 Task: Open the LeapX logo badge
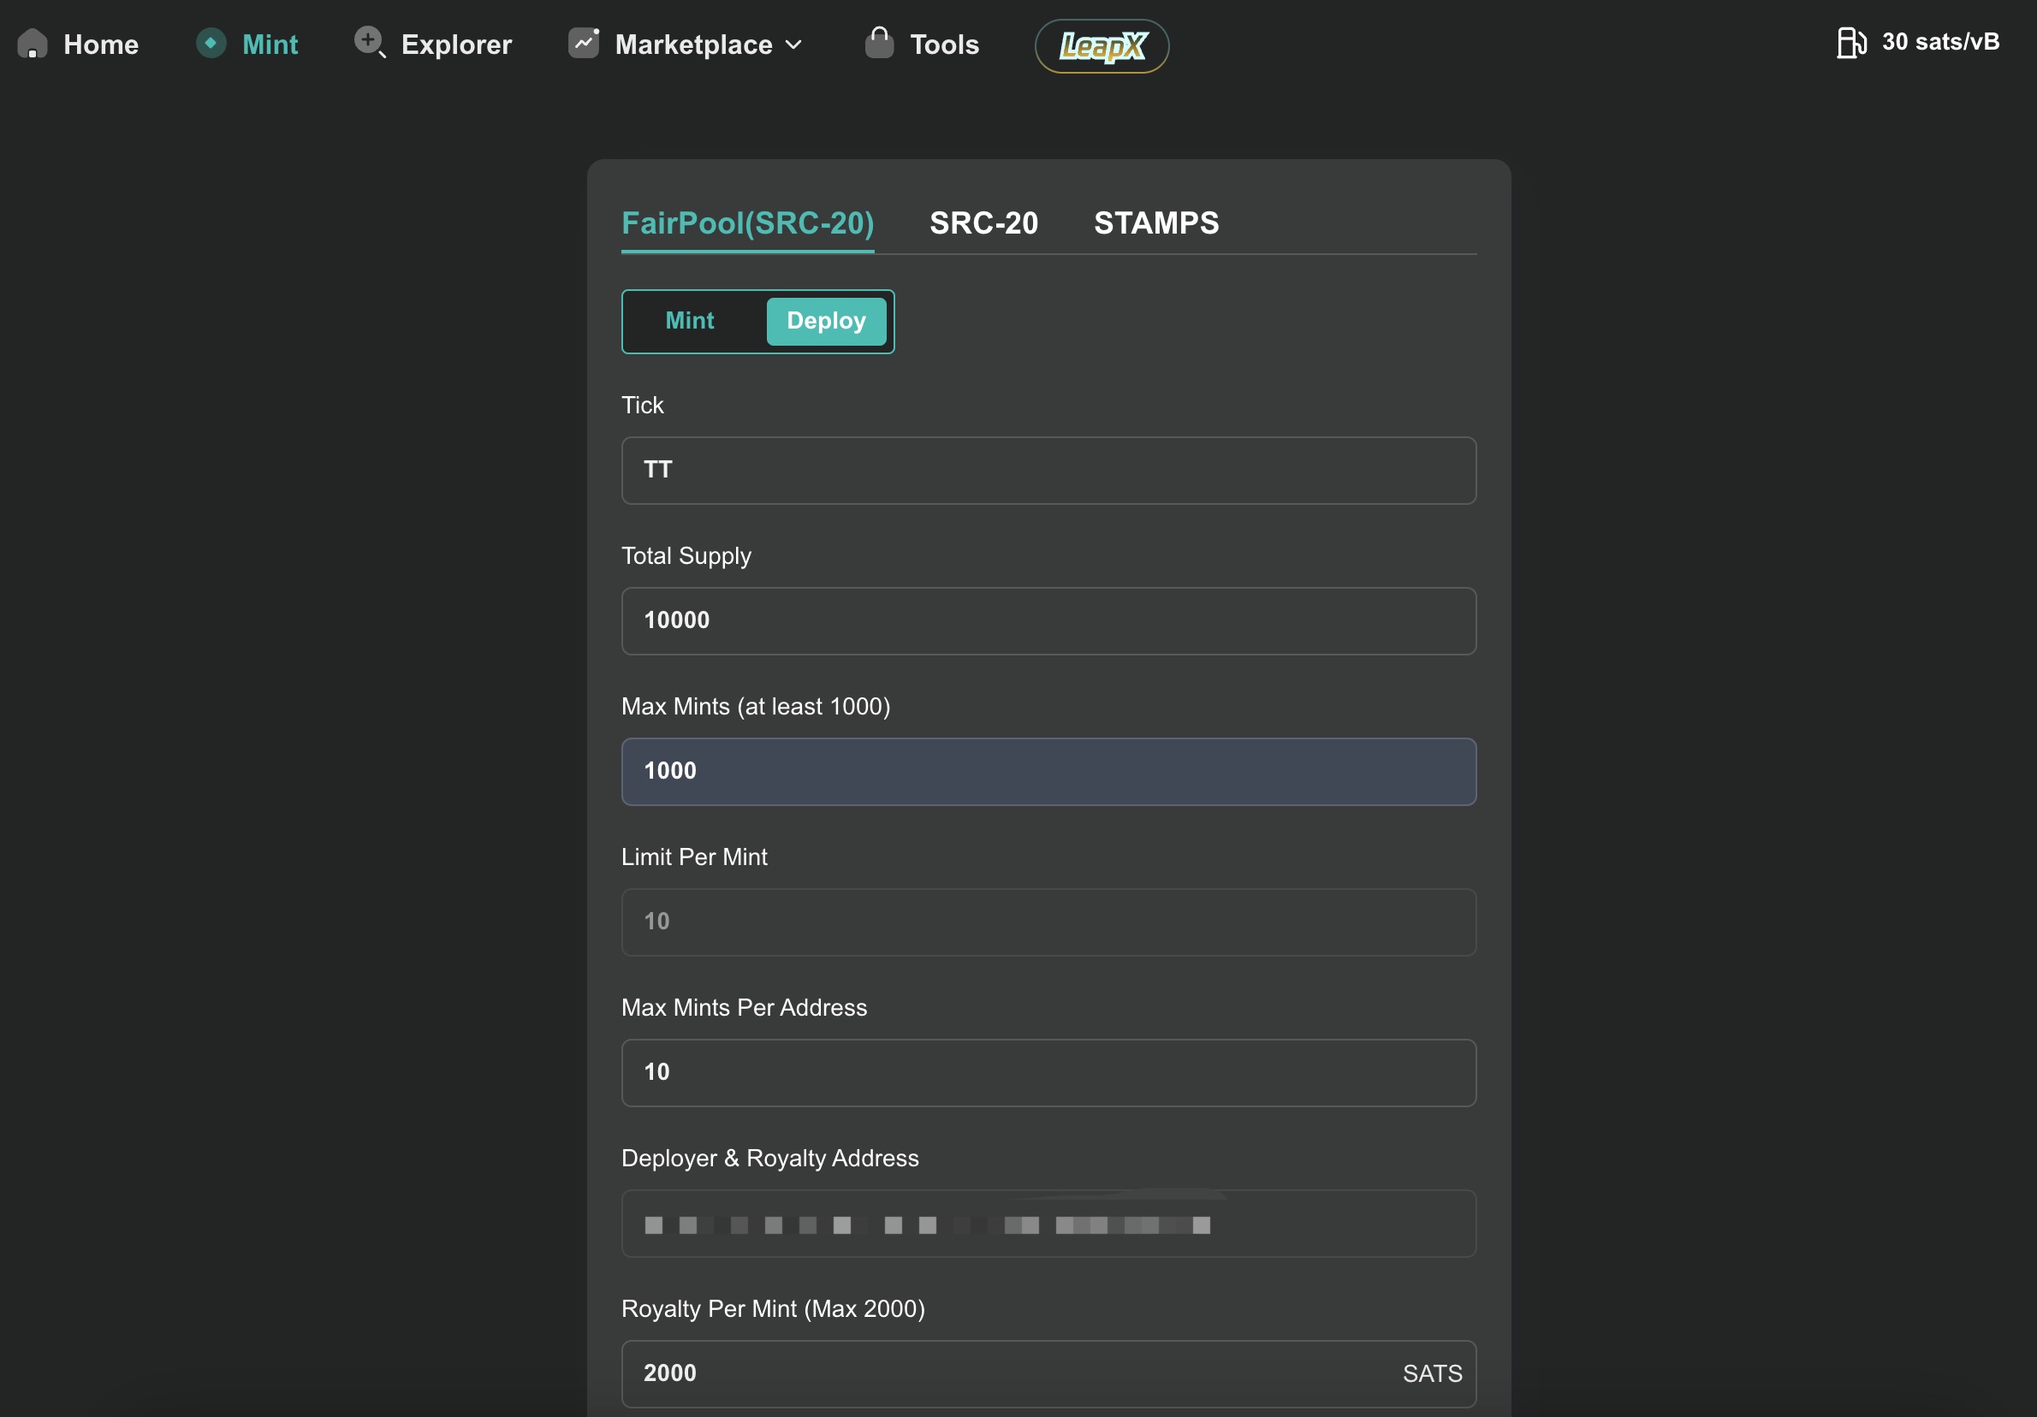point(1102,46)
